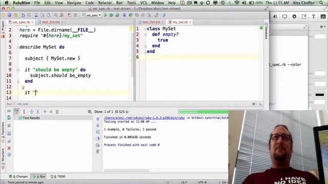Open the set_spec run configuration dropdown
This screenshot has height=184, width=328.
pos(92,15)
